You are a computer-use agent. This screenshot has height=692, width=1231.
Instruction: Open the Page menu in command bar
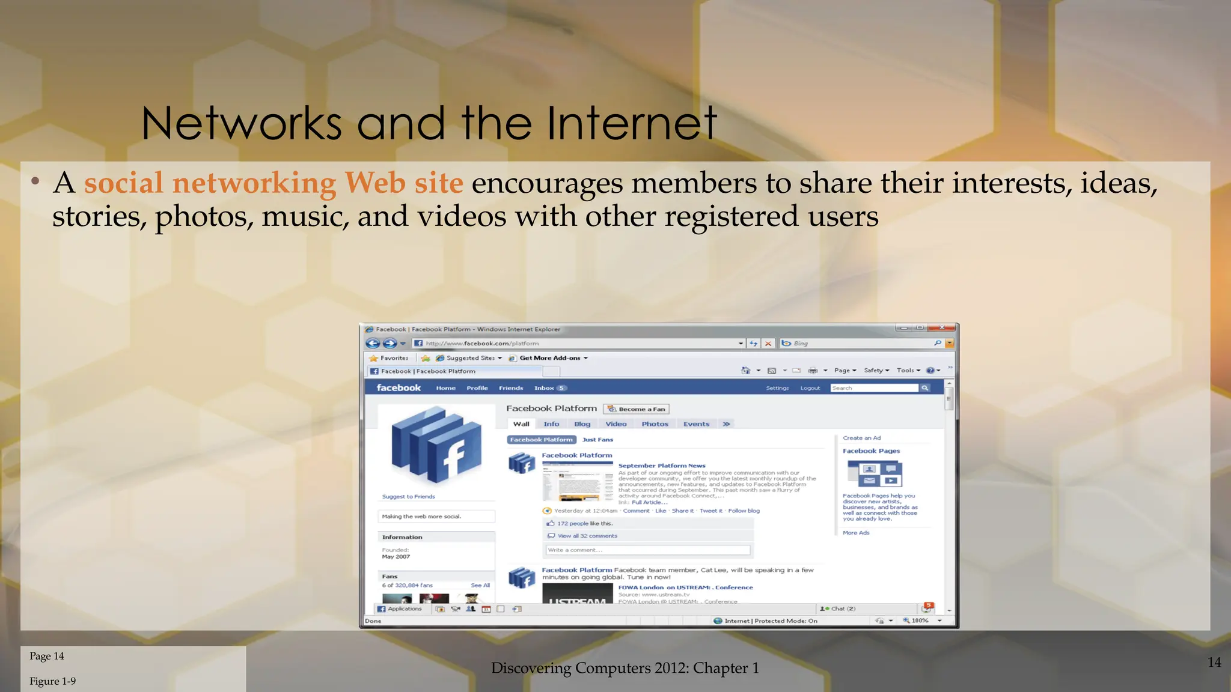click(845, 371)
